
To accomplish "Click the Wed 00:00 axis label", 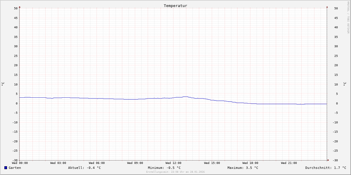I will click(x=20, y=163).
